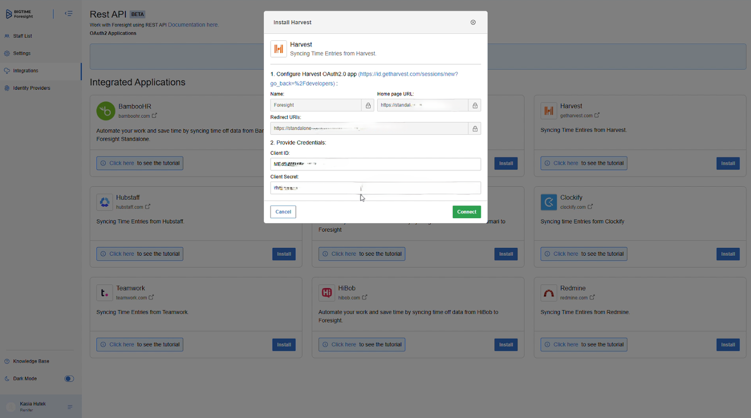Install the Clockify integration
The height and width of the screenshot is (418, 751).
click(x=728, y=254)
